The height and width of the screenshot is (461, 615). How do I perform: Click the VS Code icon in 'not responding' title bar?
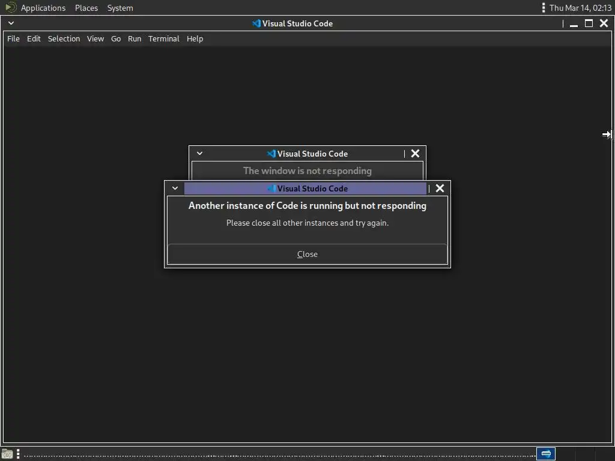271,154
